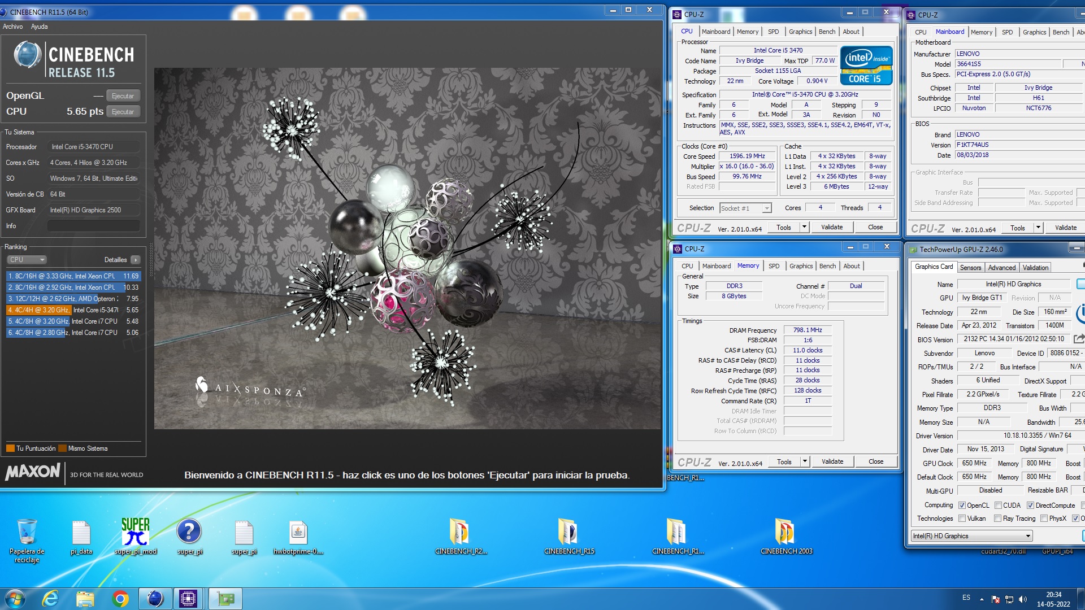The height and width of the screenshot is (610, 1085).
Task: Open the pi_data file on the desktop
Action: click(81, 538)
